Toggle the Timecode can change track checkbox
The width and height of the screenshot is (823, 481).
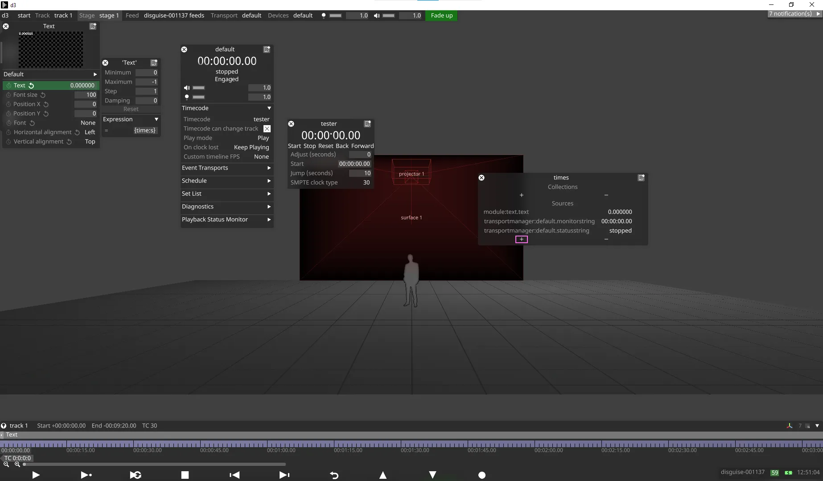tap(267, 129)
